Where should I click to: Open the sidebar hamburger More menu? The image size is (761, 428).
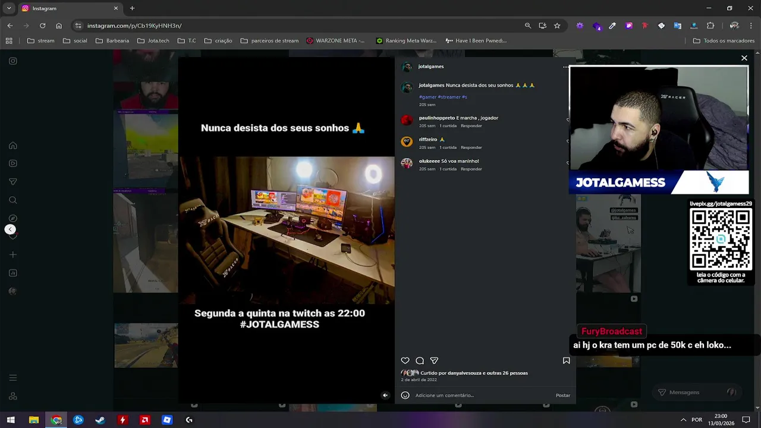click(x=13, y=377)
